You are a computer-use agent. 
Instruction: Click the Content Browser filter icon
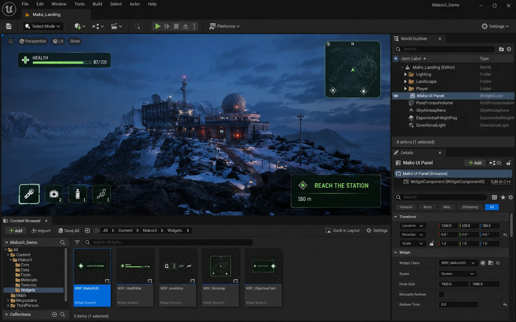click(77, 242)
